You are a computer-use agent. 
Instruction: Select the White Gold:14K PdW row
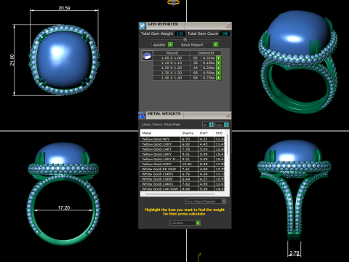click(182, 188)
